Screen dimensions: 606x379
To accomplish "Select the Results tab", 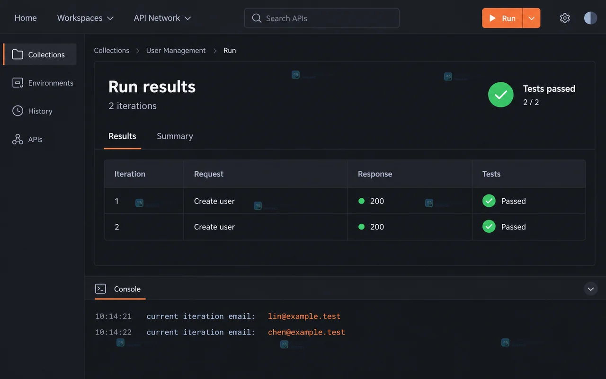I will [x=122, y=136].
